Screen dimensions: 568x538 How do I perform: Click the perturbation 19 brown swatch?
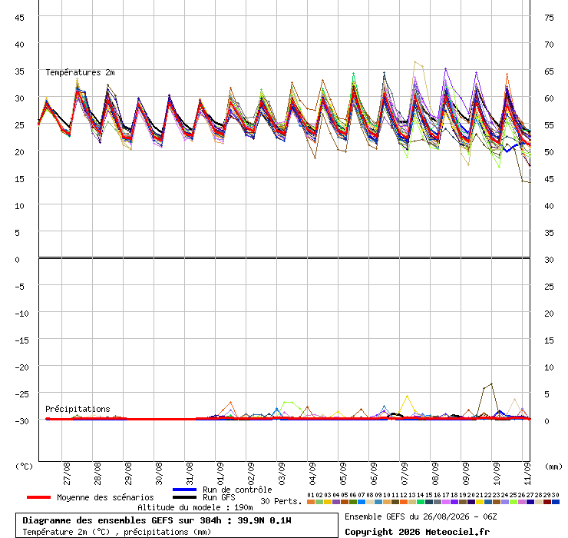click(463, 502)
